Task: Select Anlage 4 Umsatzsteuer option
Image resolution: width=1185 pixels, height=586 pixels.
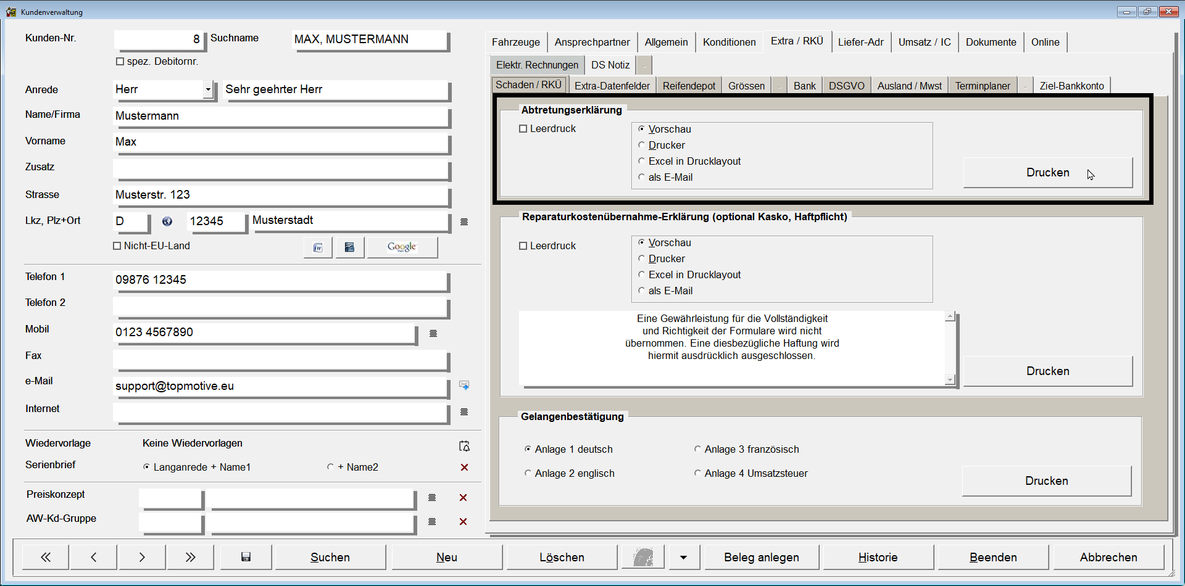Action: (x=697, y=473)
